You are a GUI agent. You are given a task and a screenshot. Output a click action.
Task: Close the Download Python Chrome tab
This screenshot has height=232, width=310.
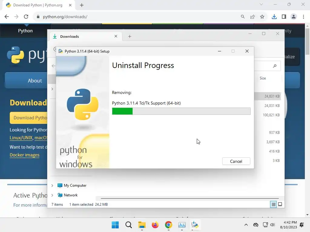click(70, 5)
